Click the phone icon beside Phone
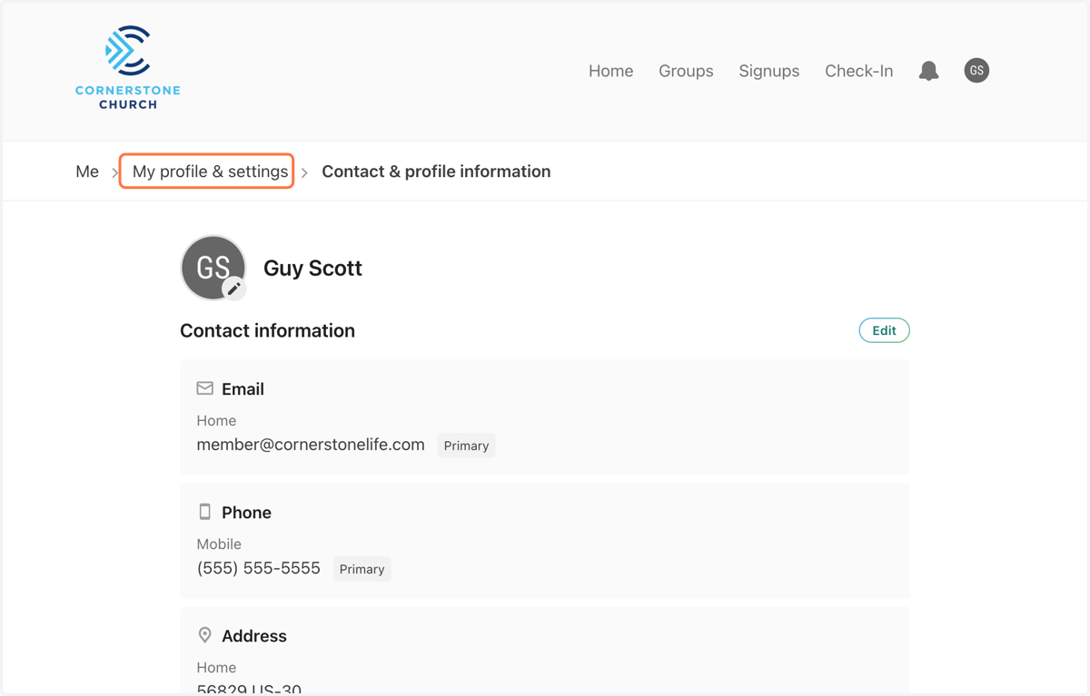This screenshot has width=1090, height=696. (x=205, y=512)
